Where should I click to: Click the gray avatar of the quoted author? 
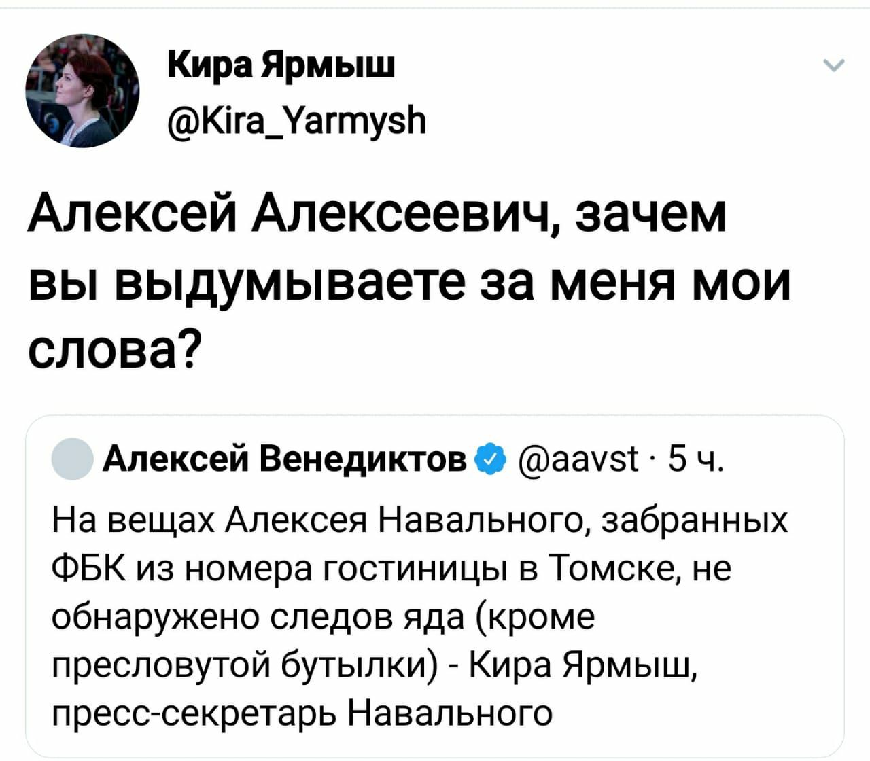tap(71, 460)
